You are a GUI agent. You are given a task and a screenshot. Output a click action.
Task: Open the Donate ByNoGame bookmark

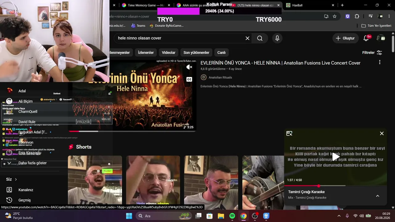(x=166, y=26)
